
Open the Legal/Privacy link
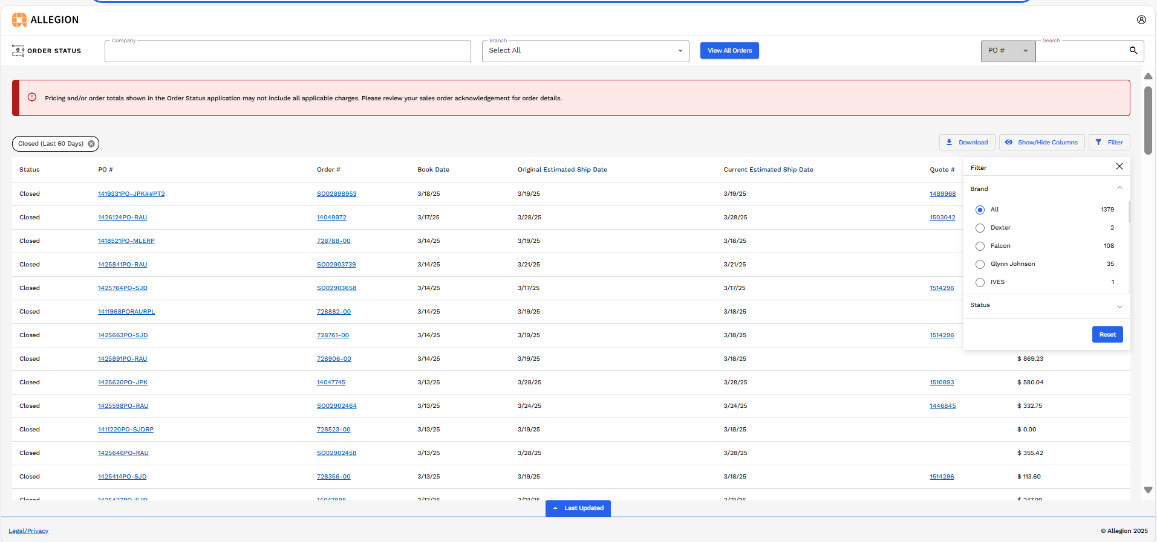[28, 531]
